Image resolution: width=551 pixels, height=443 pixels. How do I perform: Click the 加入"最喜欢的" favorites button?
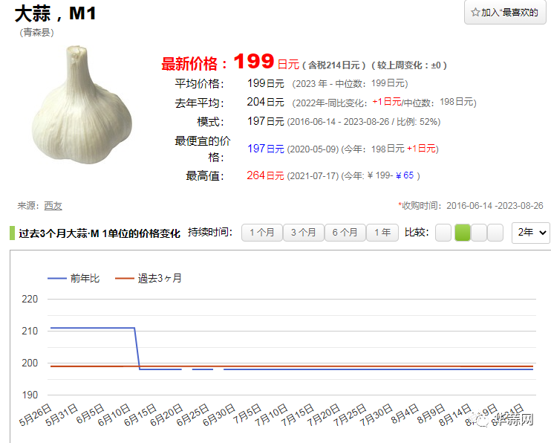(504, 13)
